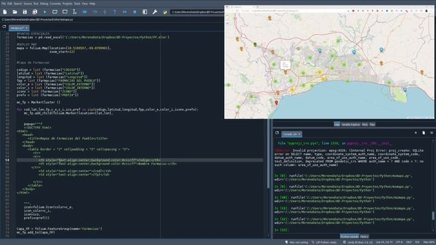Screen dimensions: 436x245
Task: Stop debugging with the square icon
Action: click(135, 12)
